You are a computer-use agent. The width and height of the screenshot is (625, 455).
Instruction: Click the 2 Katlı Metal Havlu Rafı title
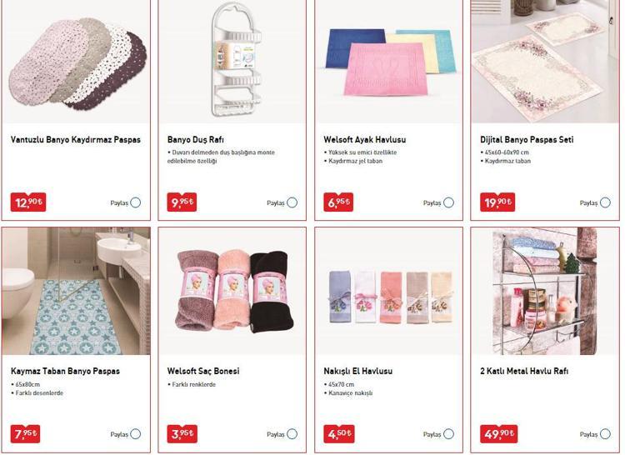coord(524,371)
